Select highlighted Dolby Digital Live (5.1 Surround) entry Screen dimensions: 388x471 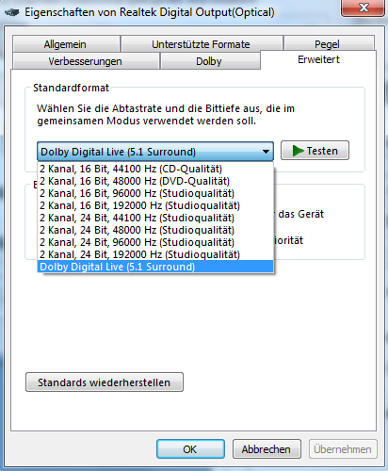[155, 267]
